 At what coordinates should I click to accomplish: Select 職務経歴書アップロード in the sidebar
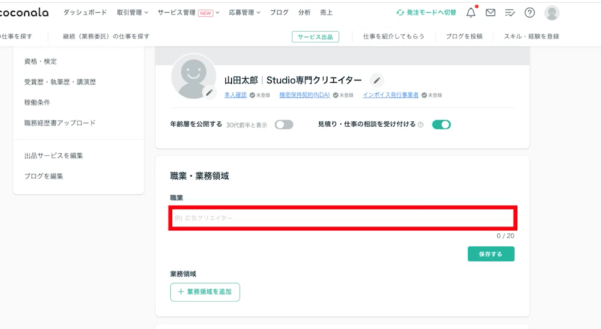click(60, 123)
